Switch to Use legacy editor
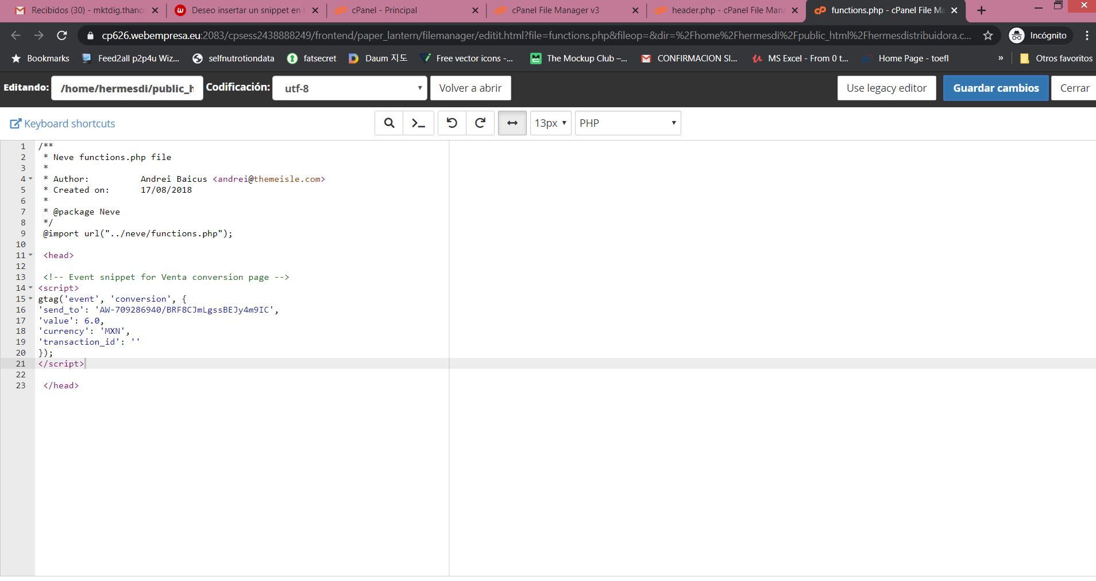 (x=886, y=88)
